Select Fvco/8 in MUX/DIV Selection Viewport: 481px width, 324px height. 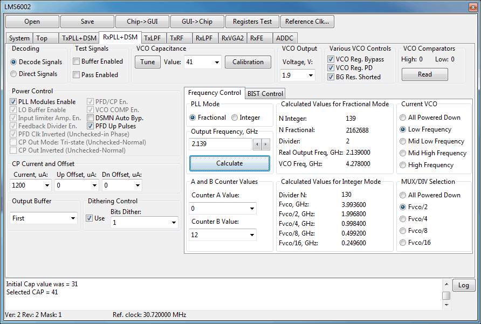[x=403, y=231]
